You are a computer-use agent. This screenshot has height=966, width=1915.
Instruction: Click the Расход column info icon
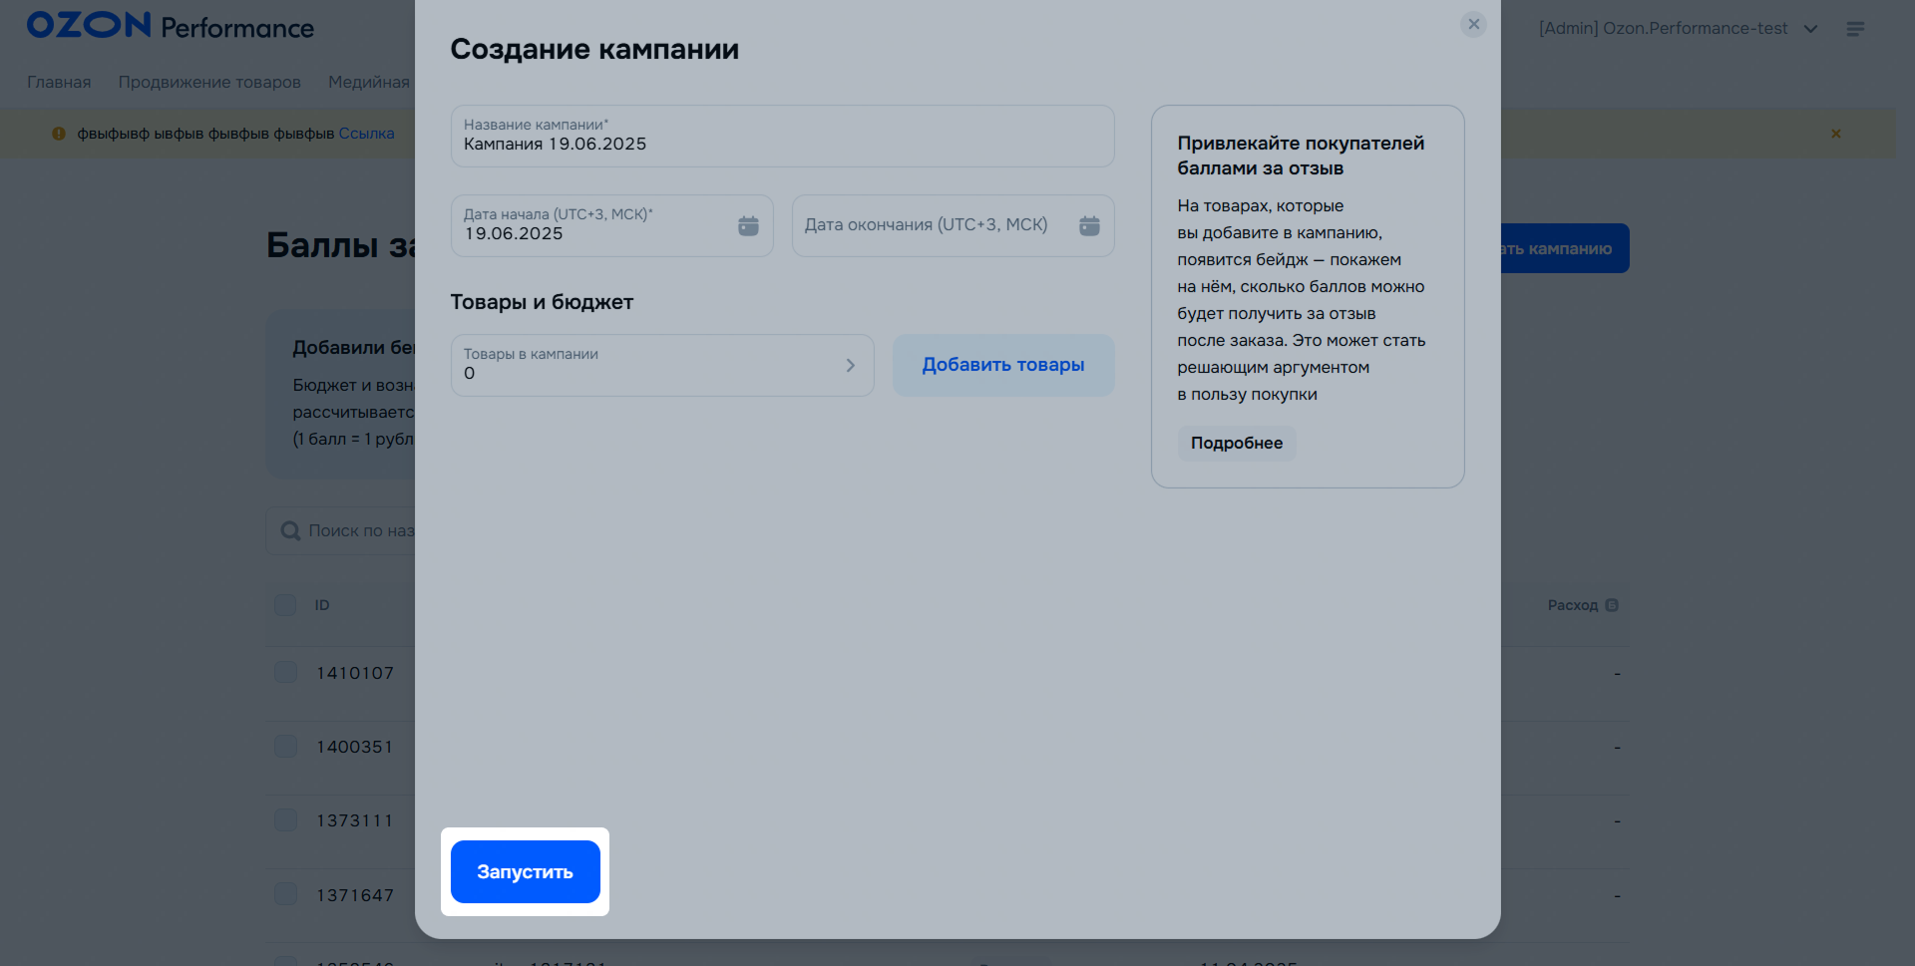(x=1612, y=605)
